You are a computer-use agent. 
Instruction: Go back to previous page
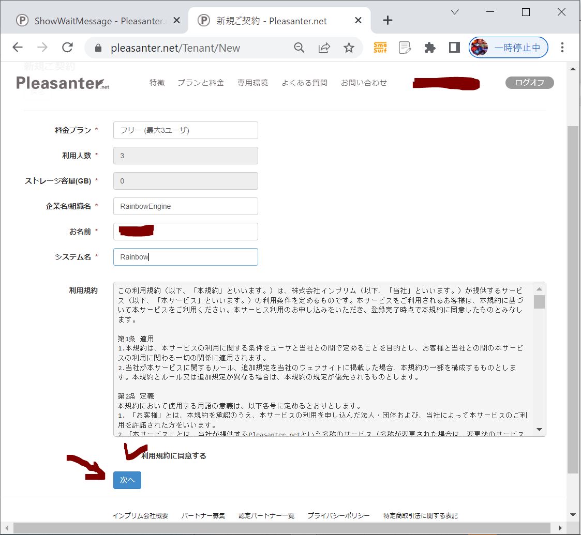pos(18,48)
